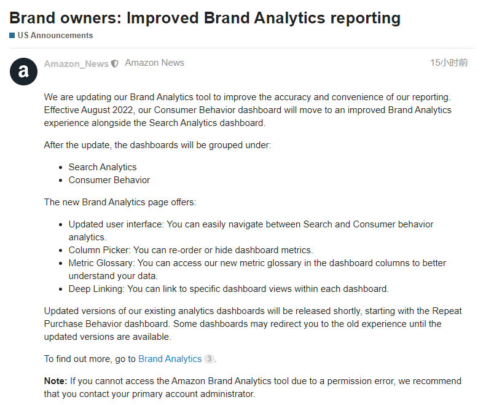Click the Amazon 'a' avatar icon
Screen dimensions: 486x405
(23, 71)
